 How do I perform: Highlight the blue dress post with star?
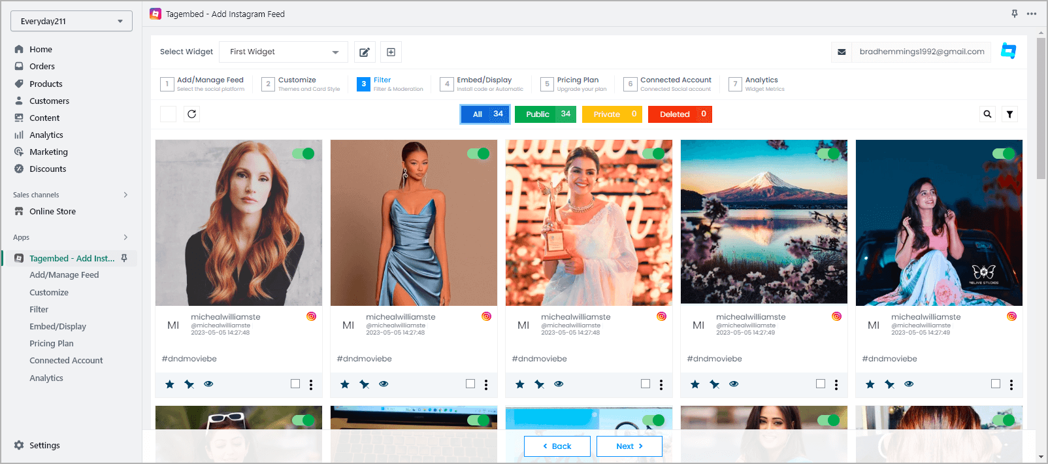[345, 384]
